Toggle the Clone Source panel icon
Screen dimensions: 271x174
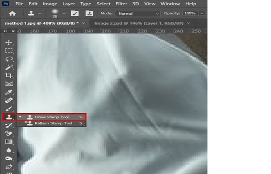click(x=89, y=13)
